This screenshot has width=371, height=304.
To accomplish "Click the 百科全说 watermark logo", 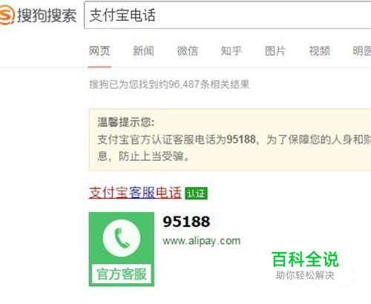I will tap(305, 260).
